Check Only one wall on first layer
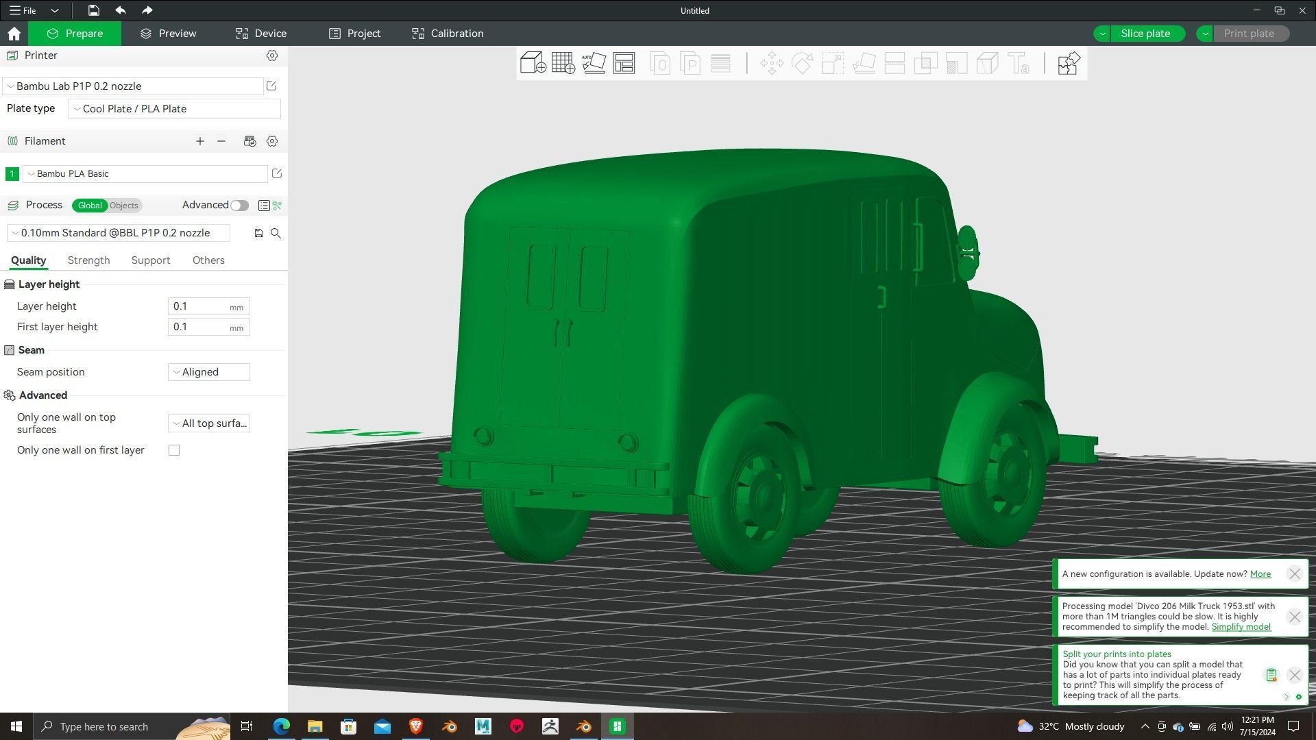 coord(174,450)
